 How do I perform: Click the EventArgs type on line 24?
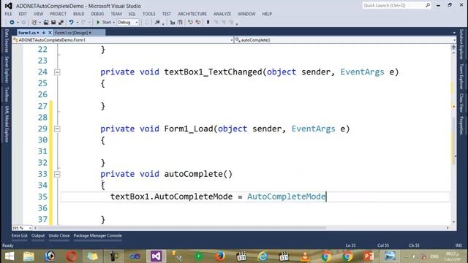[x=363, y=72]
